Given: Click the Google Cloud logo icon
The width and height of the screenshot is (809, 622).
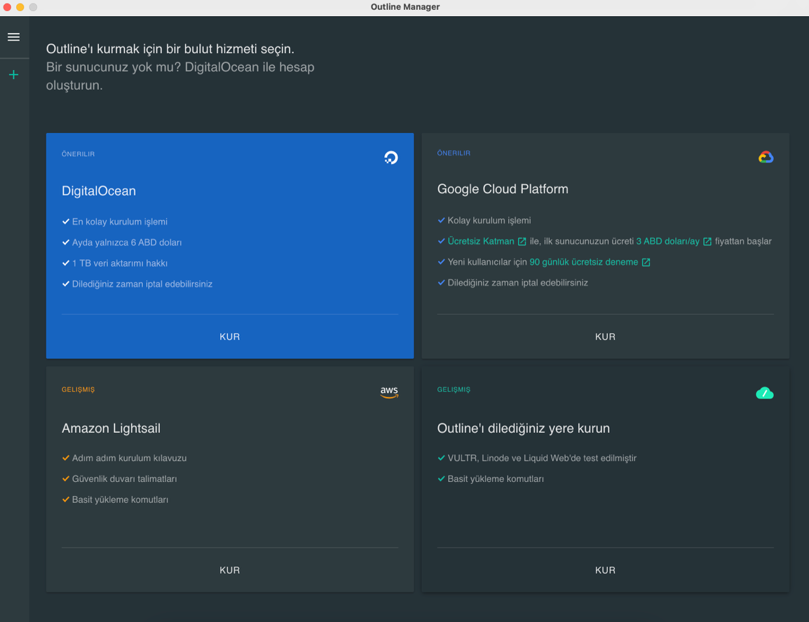Looking at the screenshot, I should [x=766, y=157].
